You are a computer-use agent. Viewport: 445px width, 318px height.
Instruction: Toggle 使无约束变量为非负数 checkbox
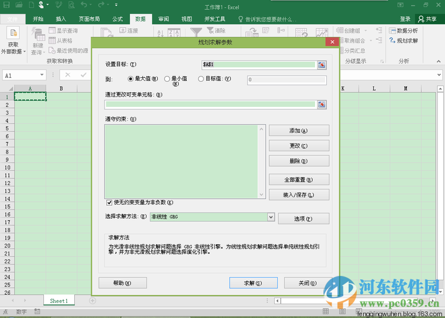109,202
